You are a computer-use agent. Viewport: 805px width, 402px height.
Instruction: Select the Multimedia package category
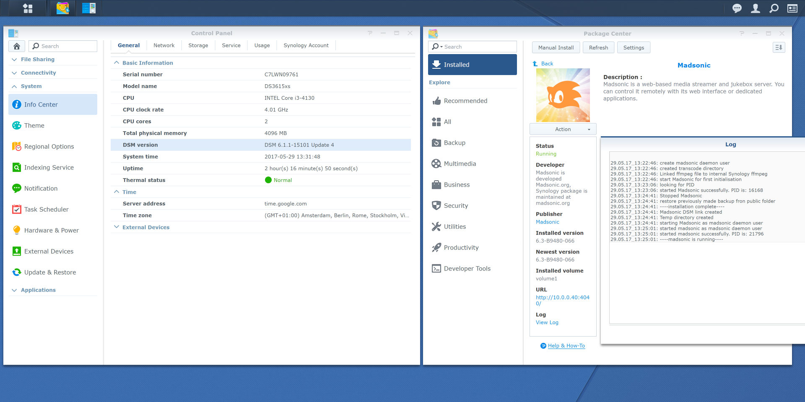click(x=460, y=164)
